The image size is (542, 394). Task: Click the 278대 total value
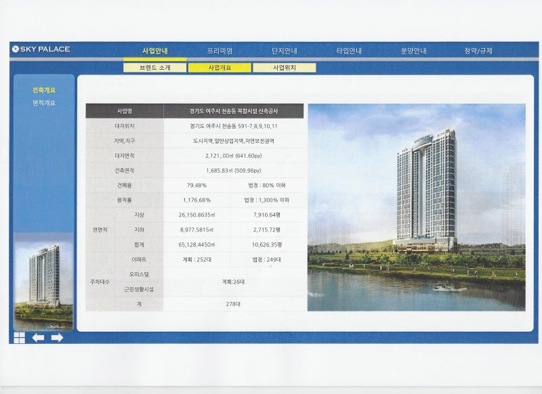click(233, 304)
